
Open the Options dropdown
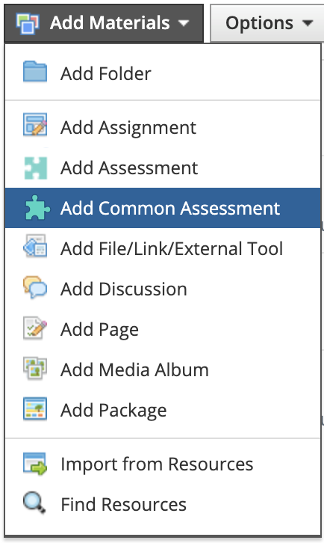coord(267,23)
